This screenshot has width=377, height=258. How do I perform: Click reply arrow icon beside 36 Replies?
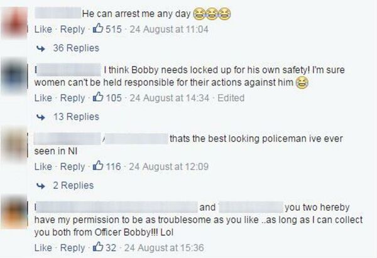[x=41, y=48]
